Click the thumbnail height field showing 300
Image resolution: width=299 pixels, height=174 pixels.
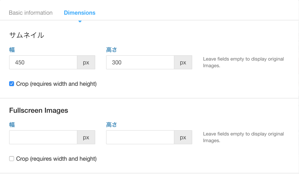click(140, 62)
